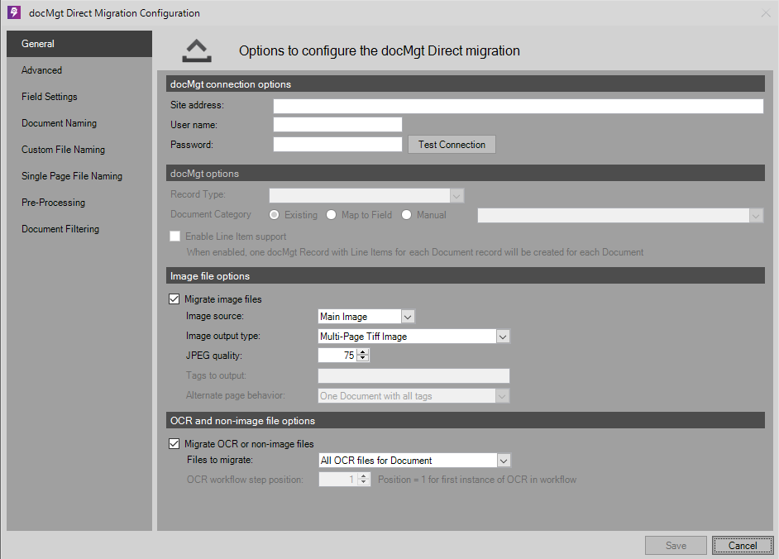
Task: Choose the Map to Field radio option
Action: (332, 215)
